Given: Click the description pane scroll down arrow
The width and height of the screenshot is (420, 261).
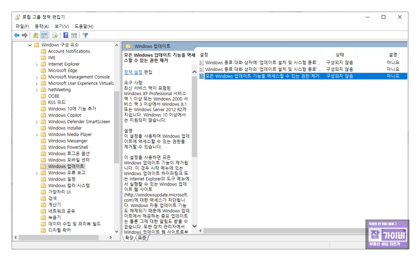Looking at the screenshot, I should 195,226.
